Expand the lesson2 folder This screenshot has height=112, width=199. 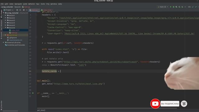coord(6,18)
